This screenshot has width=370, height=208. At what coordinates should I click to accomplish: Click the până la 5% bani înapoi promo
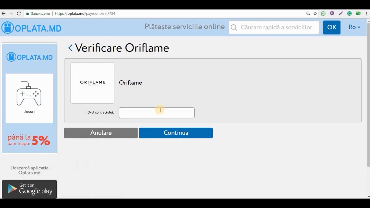pyautogui.click(x=29, y=140)
